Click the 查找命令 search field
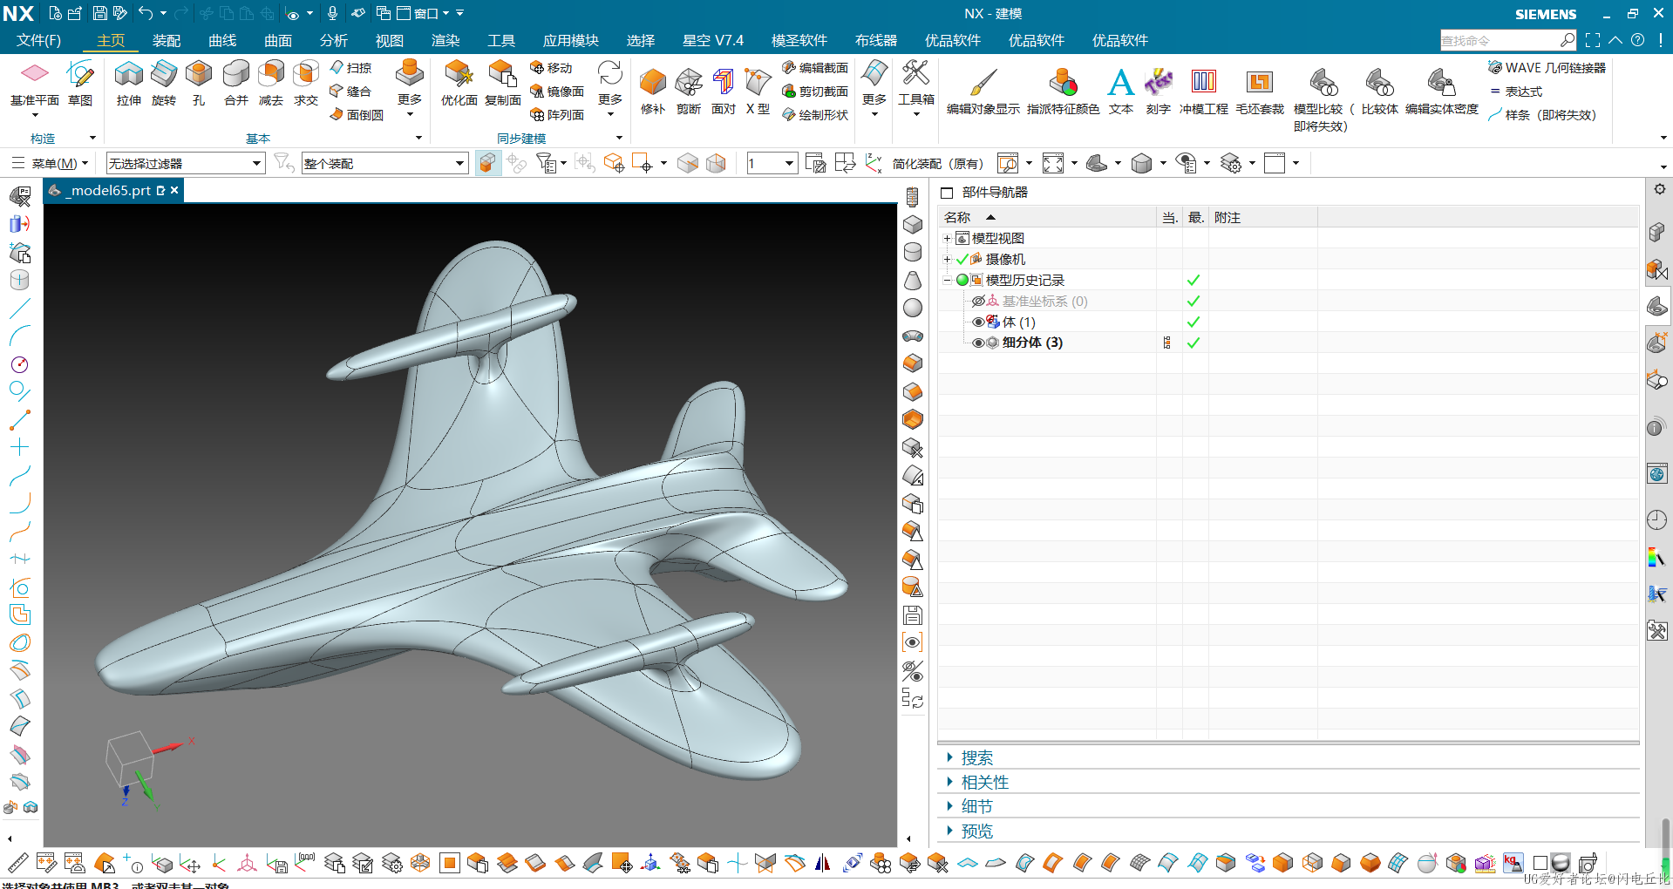The height and width of the screenshot is (889, 1673). pos(1500,40)
